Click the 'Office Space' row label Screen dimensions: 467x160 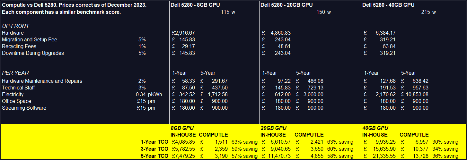tap(16, 101)
